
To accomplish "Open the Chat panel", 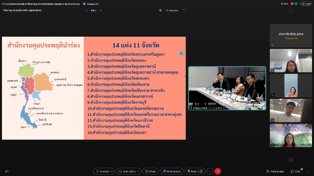I will [295, 171].
